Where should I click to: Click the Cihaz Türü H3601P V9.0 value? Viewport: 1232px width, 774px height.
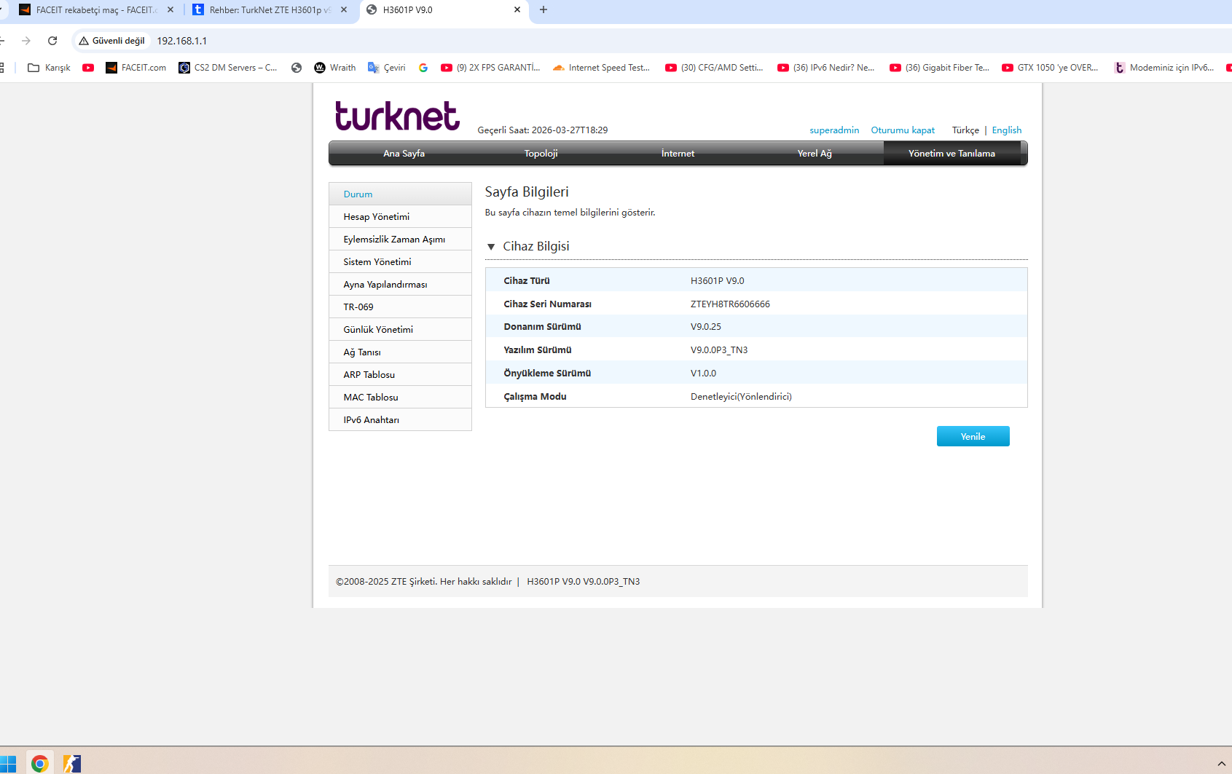718,281
